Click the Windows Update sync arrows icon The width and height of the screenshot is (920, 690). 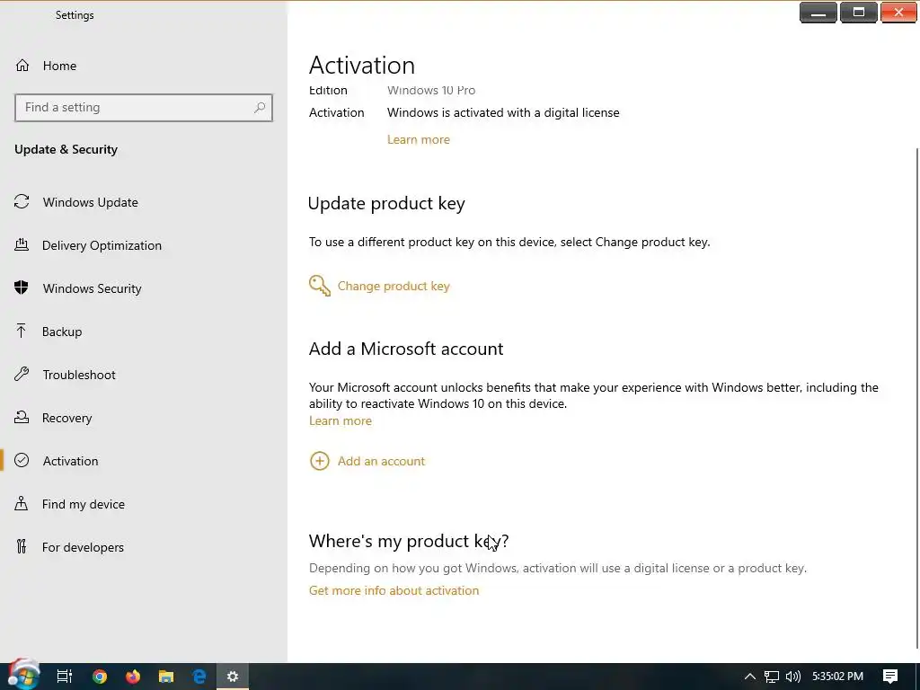click(x=22, y=202)
